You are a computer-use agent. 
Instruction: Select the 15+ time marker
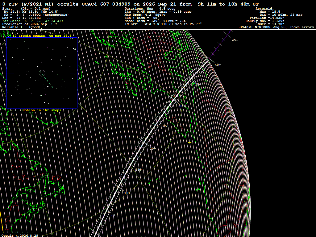(x=138, y=170)
